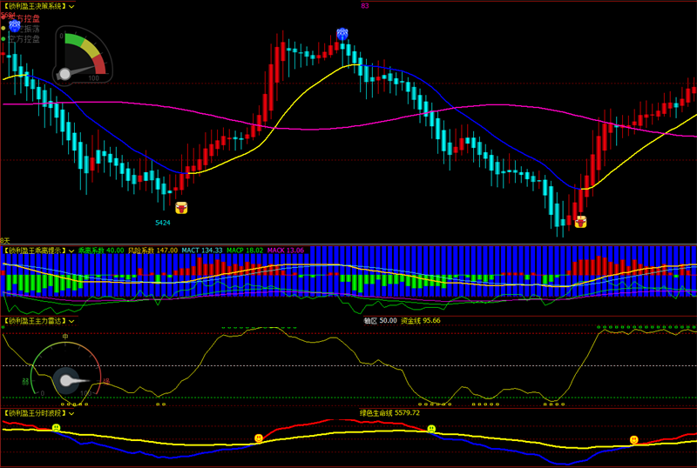The width and height of the screenshot is (697, 468).
Task: Click the blue bear sell-signal icon at chart peak
Action: tap(342, 34)
